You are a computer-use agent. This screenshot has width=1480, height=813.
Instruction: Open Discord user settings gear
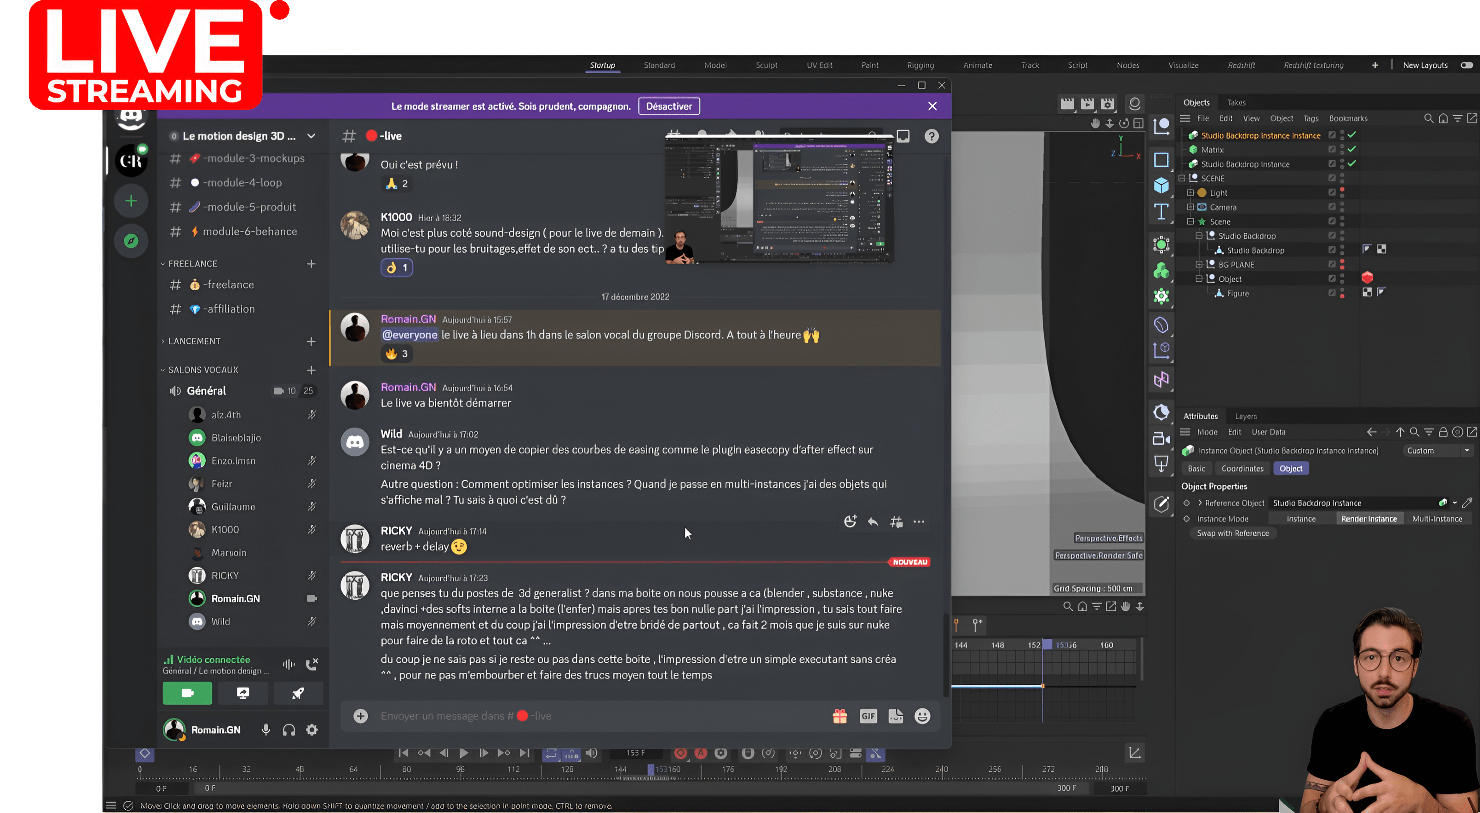pyautogui.click(x=311, y=729)
